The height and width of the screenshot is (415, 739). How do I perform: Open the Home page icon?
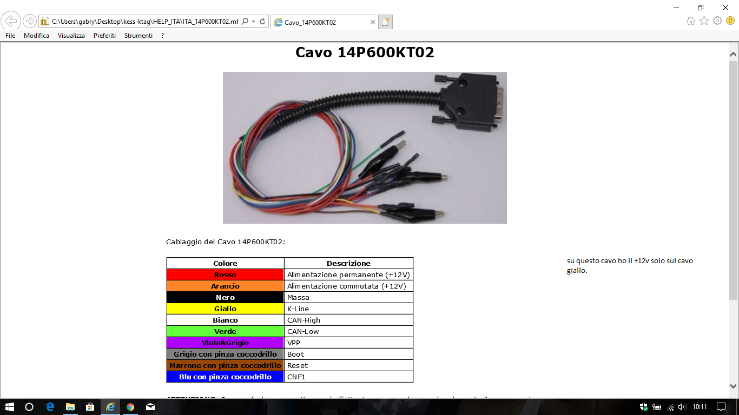click(691, 21)
